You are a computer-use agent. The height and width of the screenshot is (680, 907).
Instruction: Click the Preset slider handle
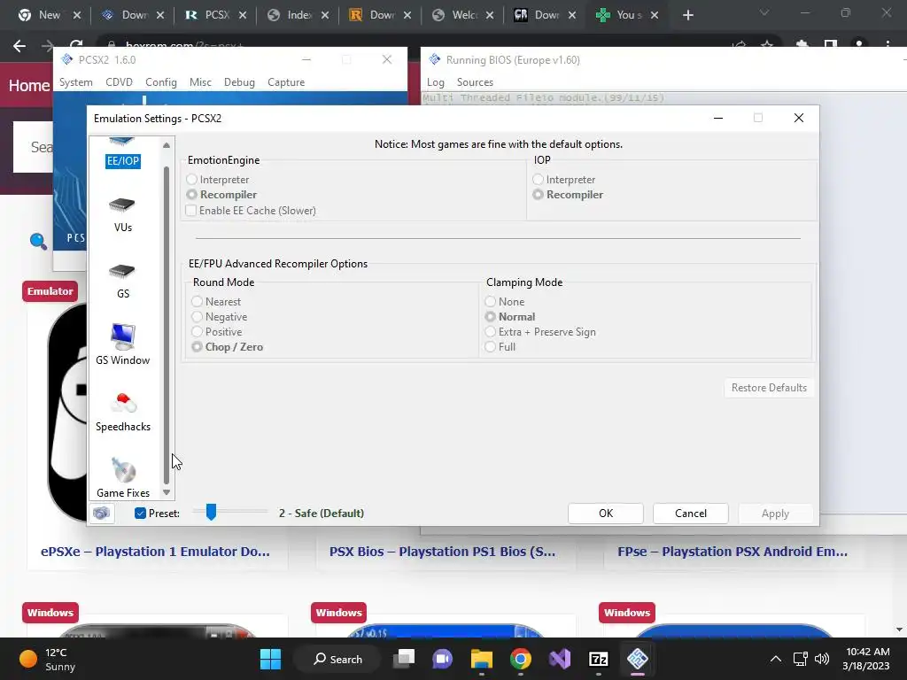211,512
